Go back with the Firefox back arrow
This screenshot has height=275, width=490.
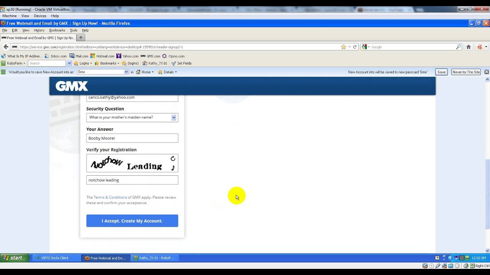tap(6, 47)
